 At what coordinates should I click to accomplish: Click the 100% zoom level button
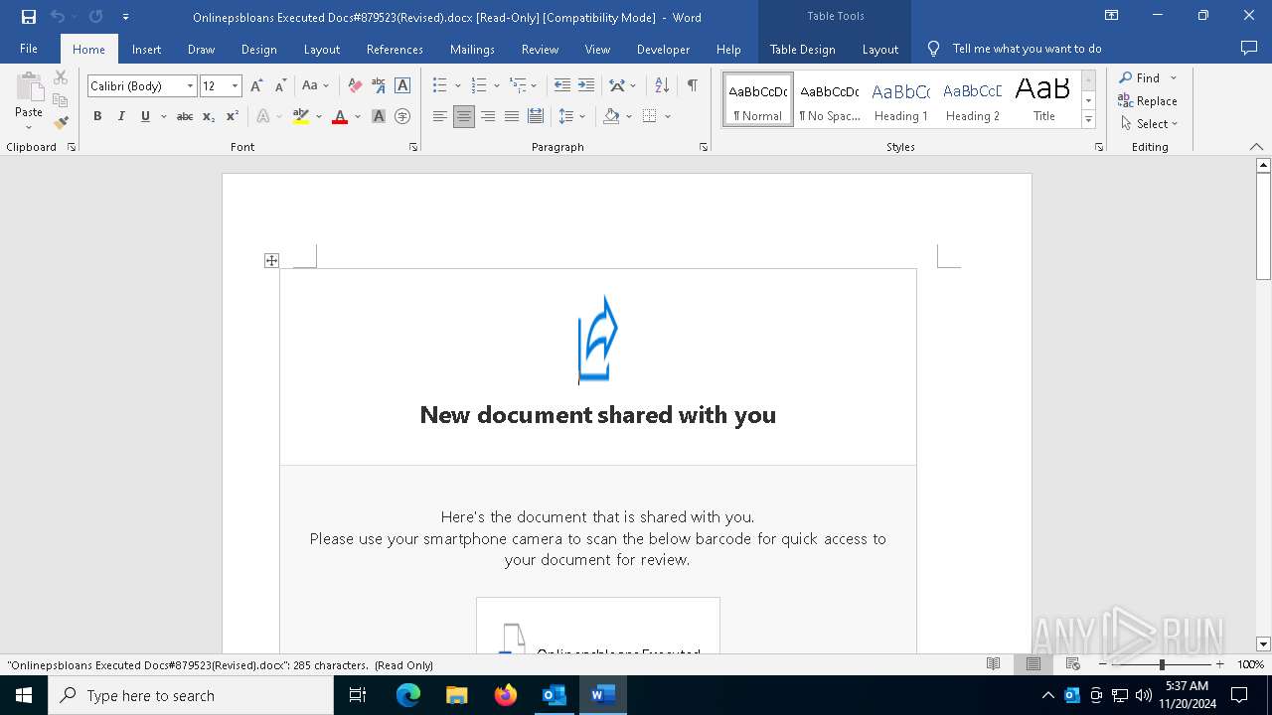(1250, 664)
